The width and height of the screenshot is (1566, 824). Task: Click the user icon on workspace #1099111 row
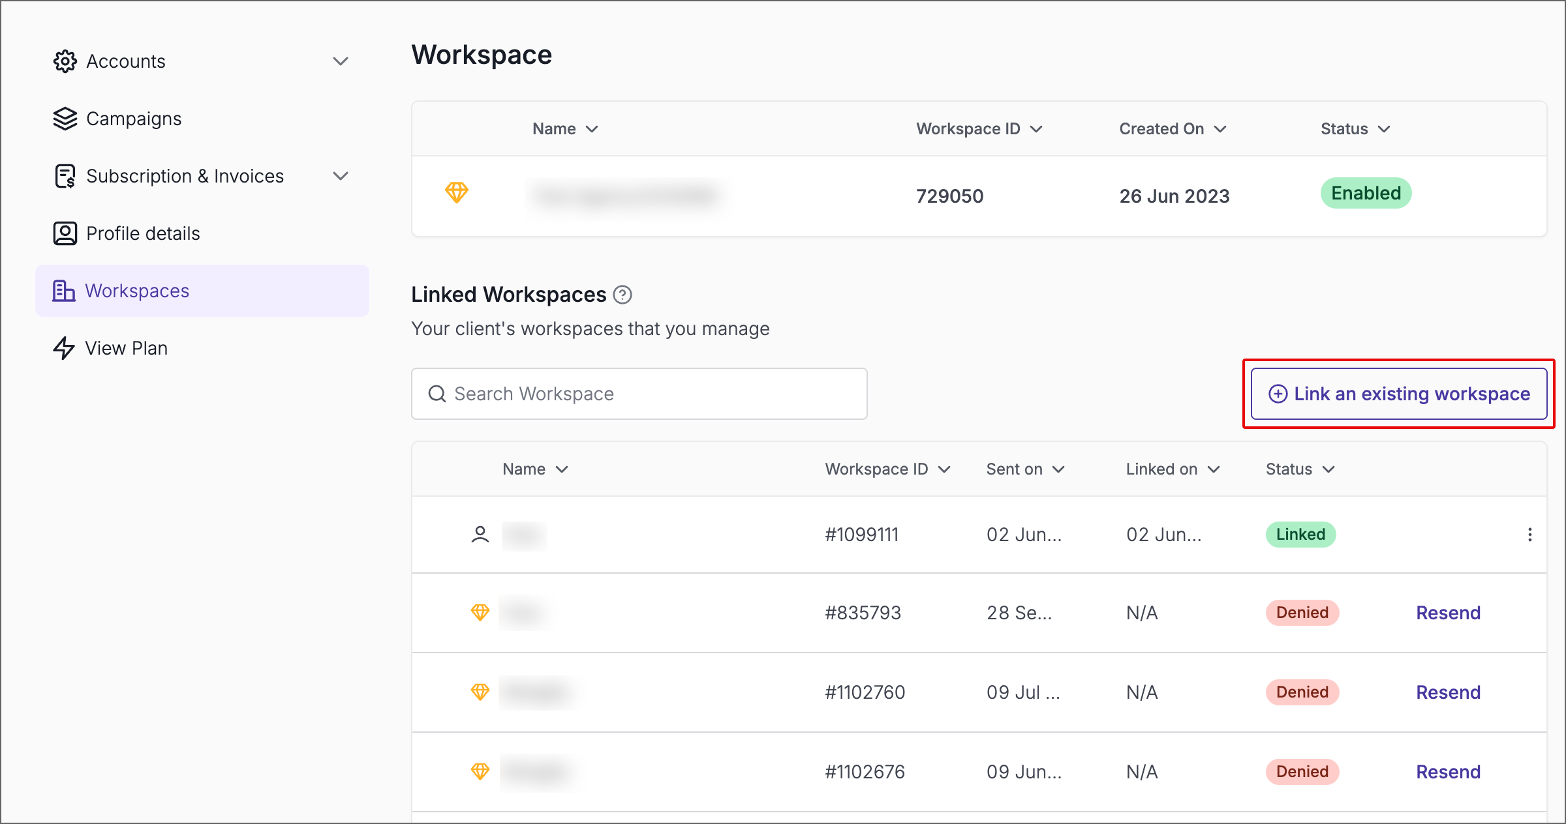[x=480, y=534]
